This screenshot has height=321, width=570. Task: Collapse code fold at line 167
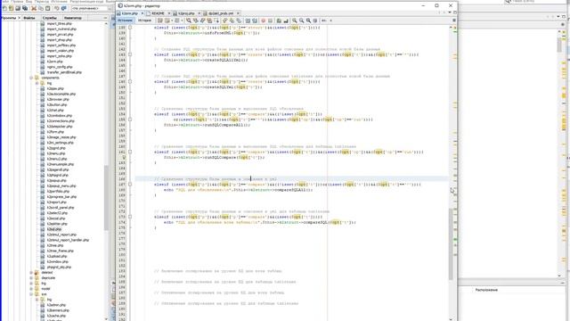point(130,185)
